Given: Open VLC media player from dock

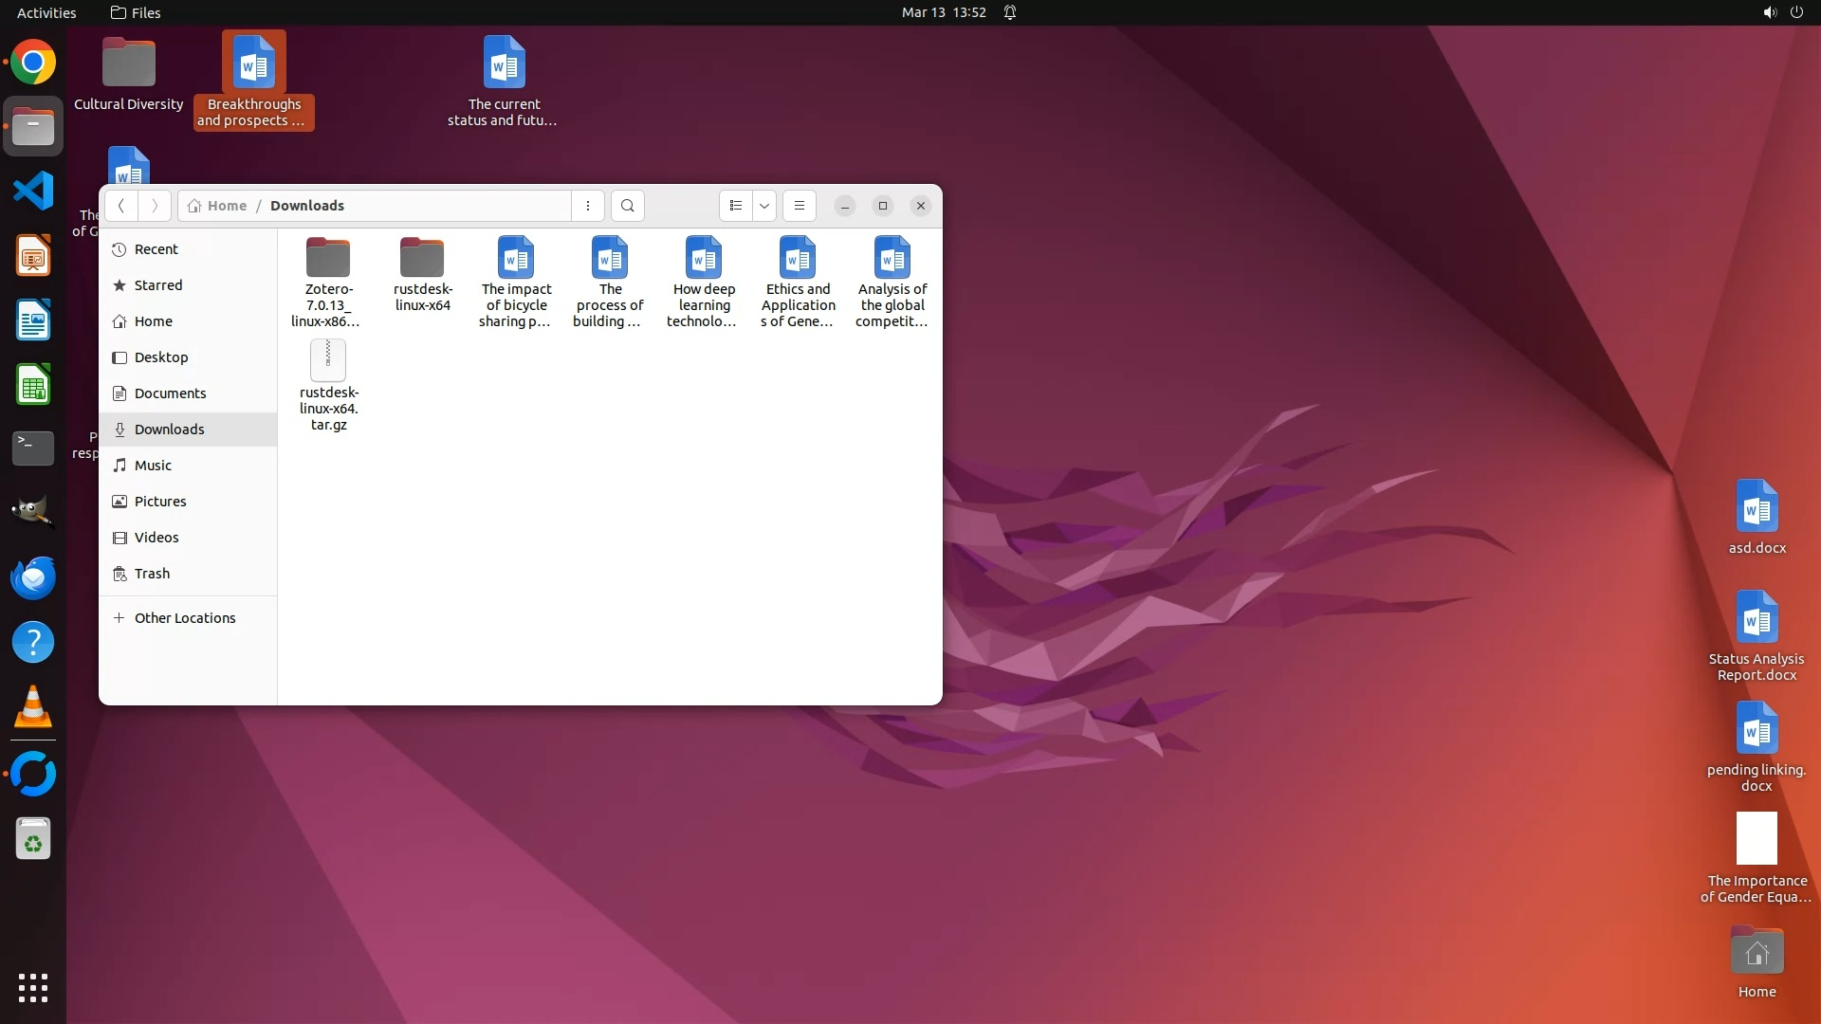Looking at the screenshot, I should (x=33, y=706).
